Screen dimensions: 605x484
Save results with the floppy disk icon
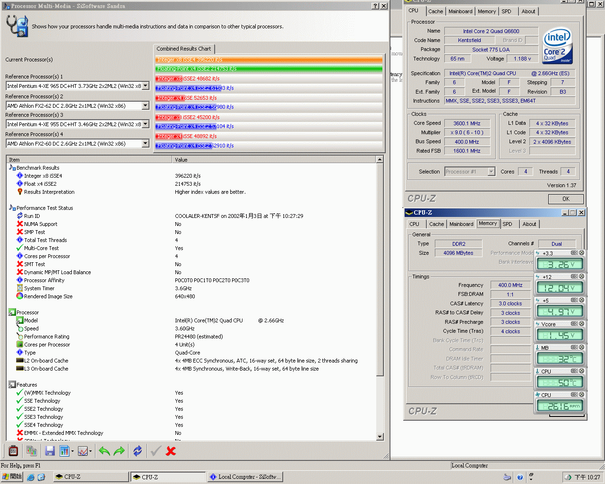point(50,451)
